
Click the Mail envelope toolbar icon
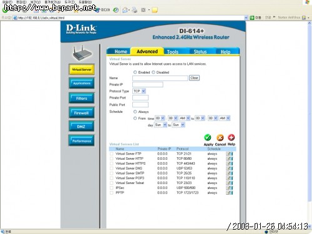[x=125, y=10]
